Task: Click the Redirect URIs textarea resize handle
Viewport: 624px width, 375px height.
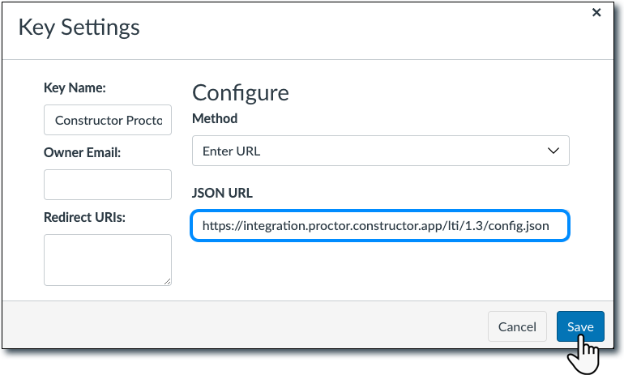Action: tap(167, 280)
